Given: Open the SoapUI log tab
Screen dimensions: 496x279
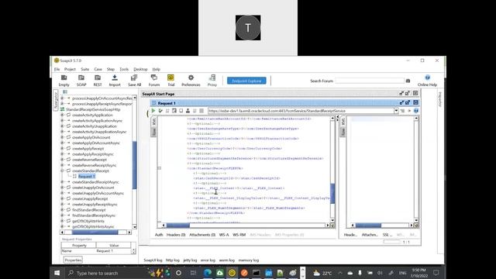Looking at the screenshot, I should point(153,260).
